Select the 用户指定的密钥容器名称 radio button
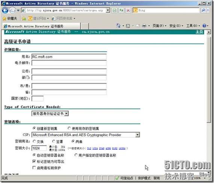214x183 pixels. click(76, 155)
